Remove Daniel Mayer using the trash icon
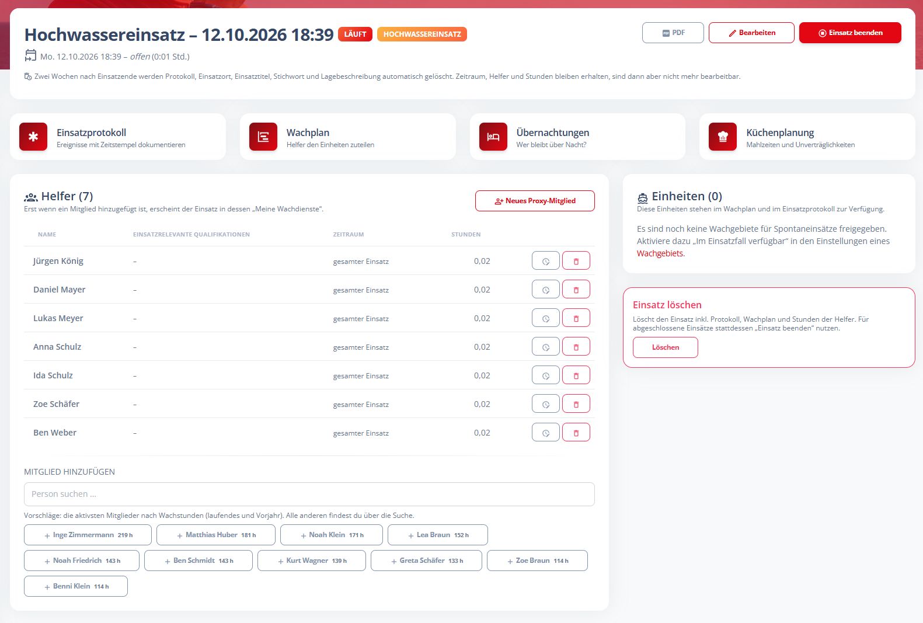This screenshot has width=923, height=623. 576,290
